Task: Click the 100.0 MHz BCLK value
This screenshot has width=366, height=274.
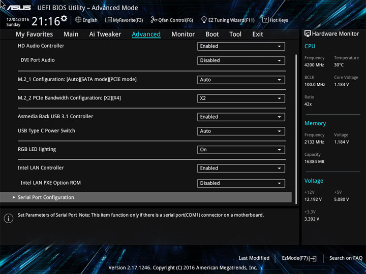Action: [315, 85]
